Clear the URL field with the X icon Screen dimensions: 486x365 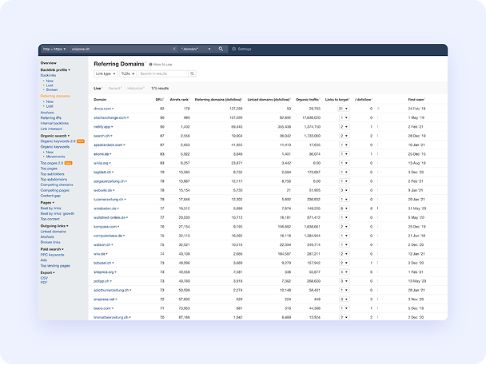[x=174, y=49]
